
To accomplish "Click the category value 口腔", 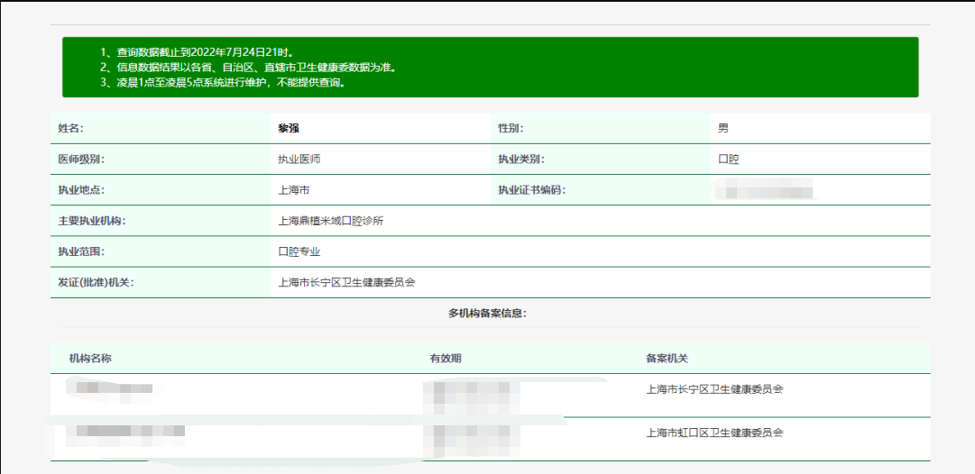I will [x=729, y=159].
